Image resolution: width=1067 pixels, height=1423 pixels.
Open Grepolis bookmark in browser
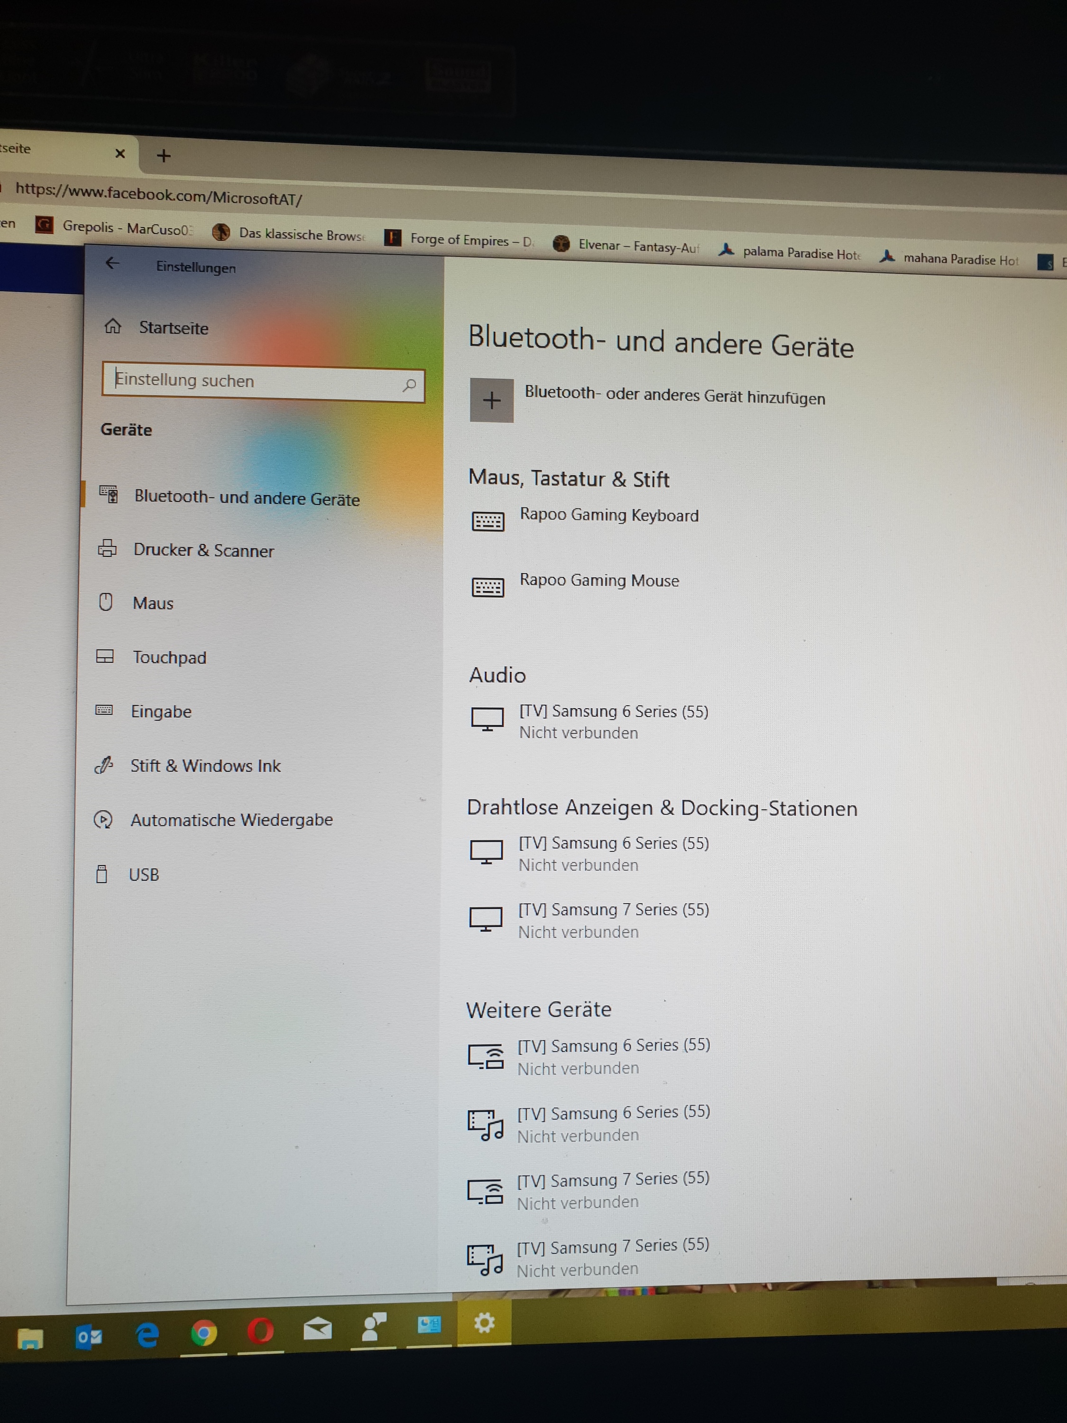coord(115,226)
